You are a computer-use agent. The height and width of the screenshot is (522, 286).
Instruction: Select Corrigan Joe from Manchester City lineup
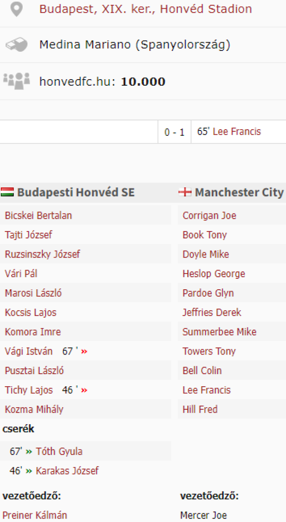210,216
